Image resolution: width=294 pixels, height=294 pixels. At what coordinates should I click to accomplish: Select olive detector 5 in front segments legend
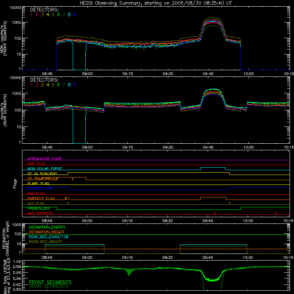point(53,15)
